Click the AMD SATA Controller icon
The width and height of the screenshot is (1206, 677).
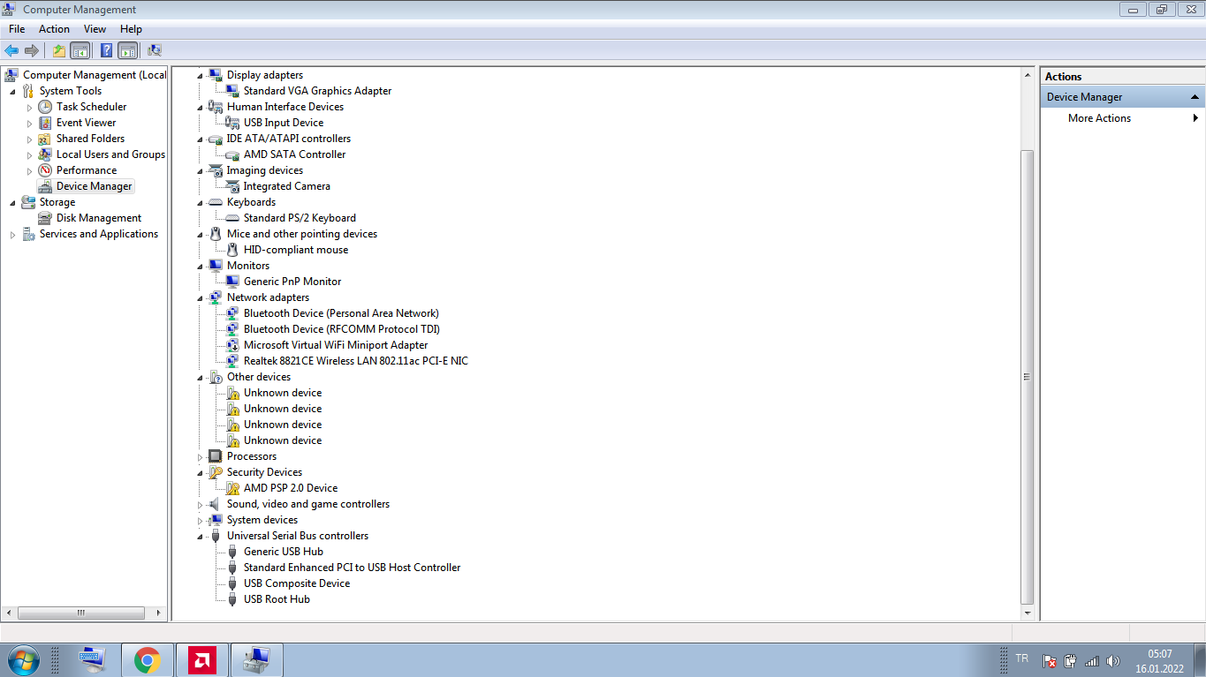pos(232,154)
